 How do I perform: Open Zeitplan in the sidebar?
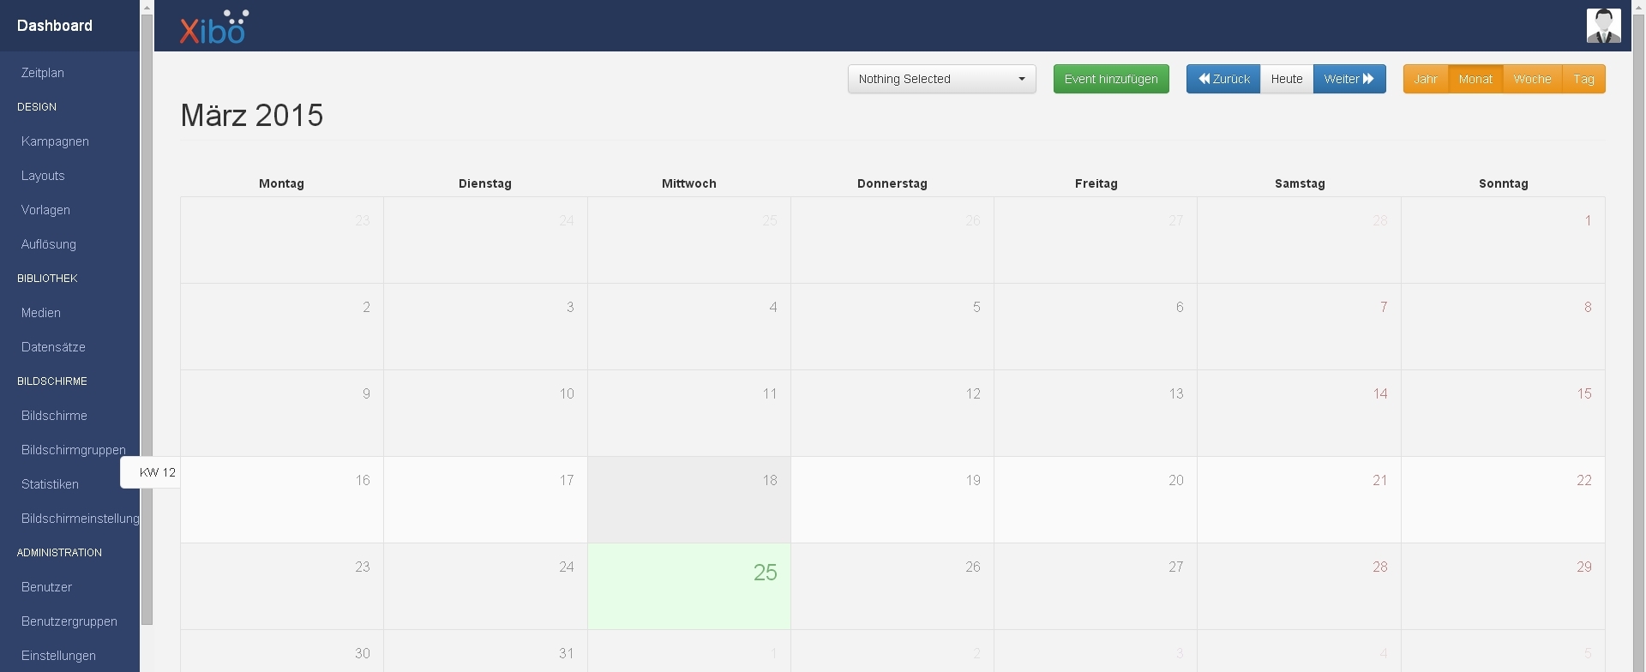43,73
